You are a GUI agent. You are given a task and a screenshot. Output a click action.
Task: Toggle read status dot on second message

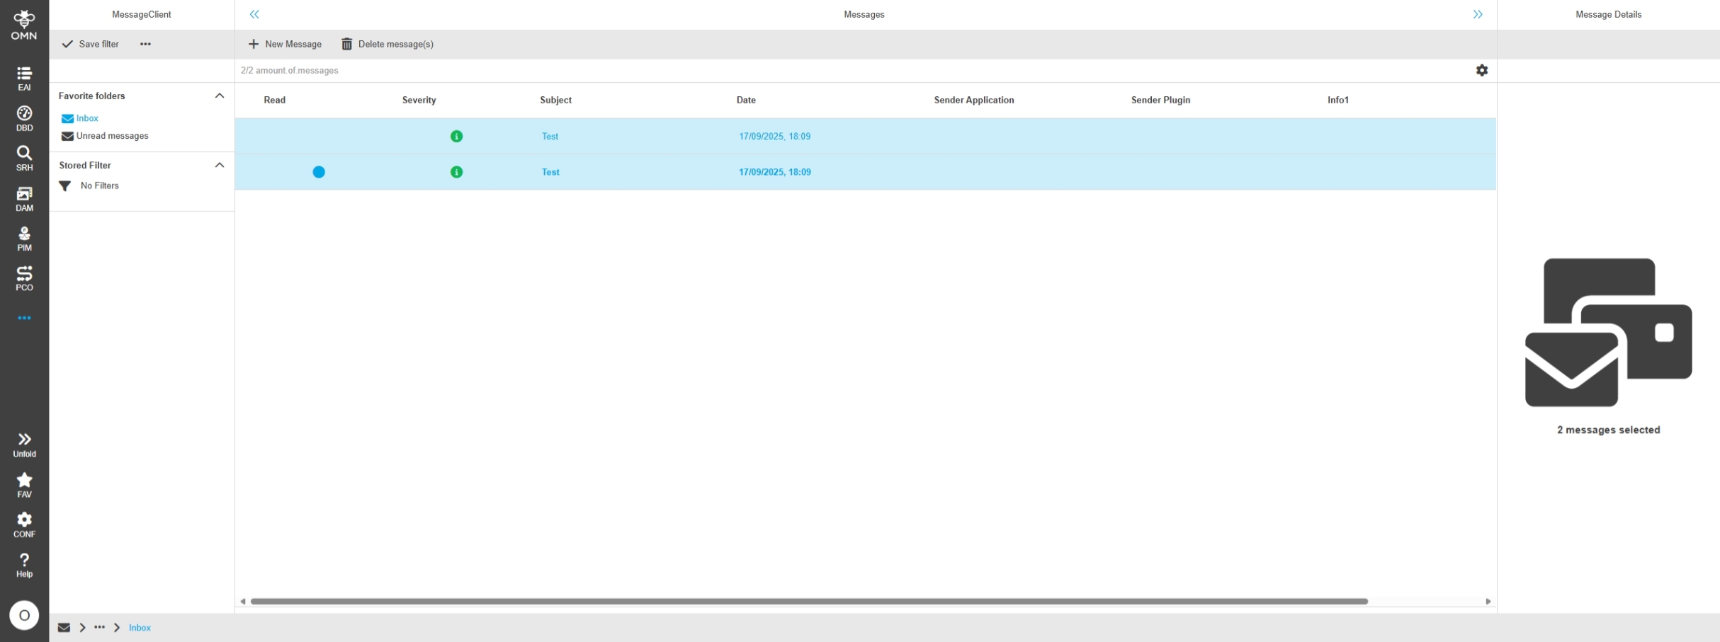[319, 172]
